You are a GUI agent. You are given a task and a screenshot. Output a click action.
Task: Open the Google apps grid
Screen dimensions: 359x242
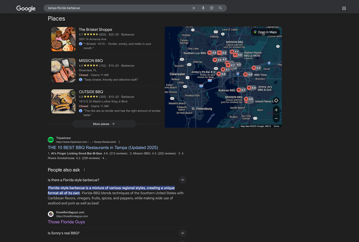(x=344, y=8)
